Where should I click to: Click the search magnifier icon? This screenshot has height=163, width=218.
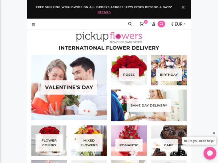pos(130,24)
